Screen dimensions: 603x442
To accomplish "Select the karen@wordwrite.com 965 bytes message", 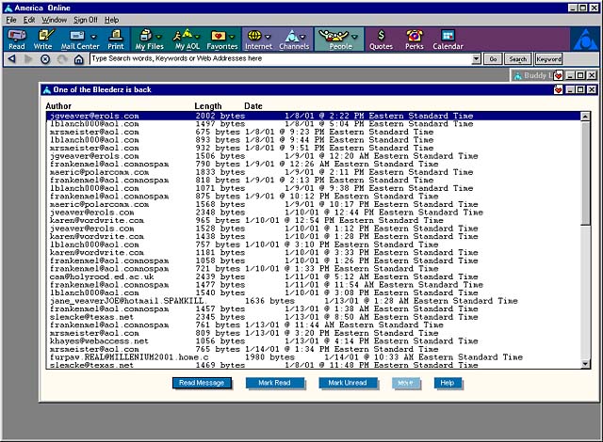I will (313, 221).
